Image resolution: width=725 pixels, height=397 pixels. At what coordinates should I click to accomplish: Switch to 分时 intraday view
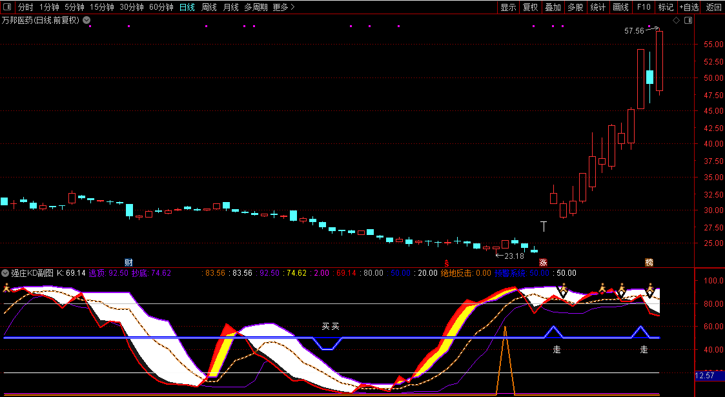point(25,7)
